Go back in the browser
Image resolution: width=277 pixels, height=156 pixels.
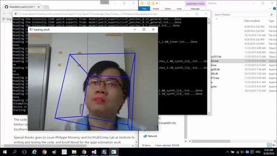tap(4, 13)
